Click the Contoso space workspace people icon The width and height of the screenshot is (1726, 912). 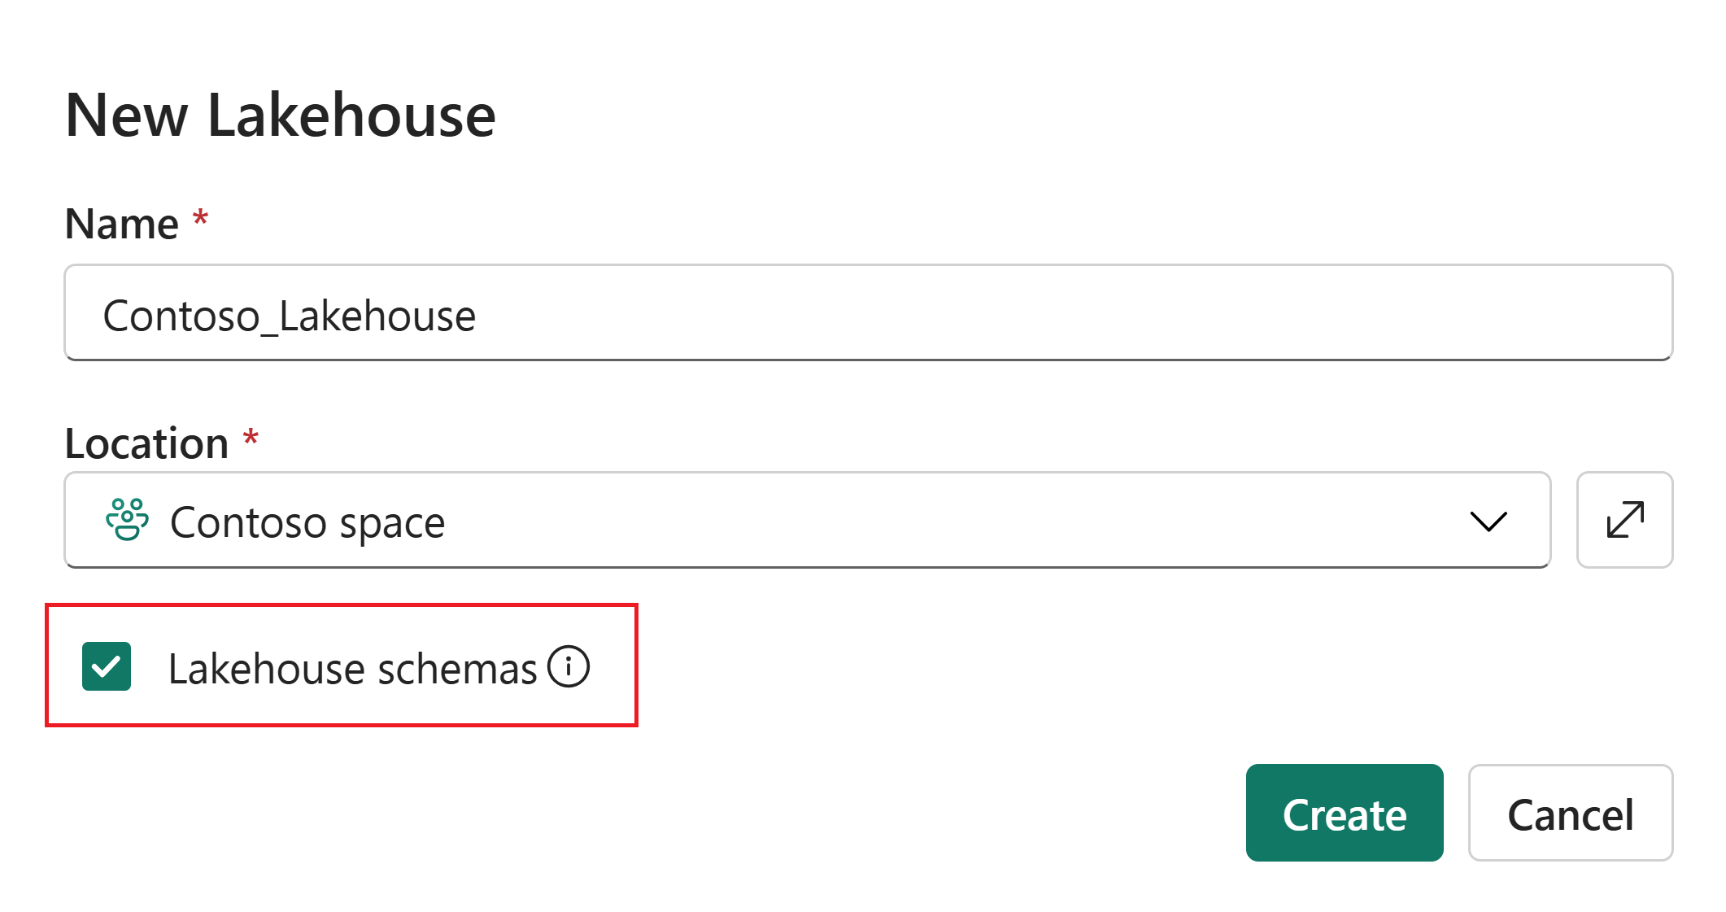click(x=127, y=520)
